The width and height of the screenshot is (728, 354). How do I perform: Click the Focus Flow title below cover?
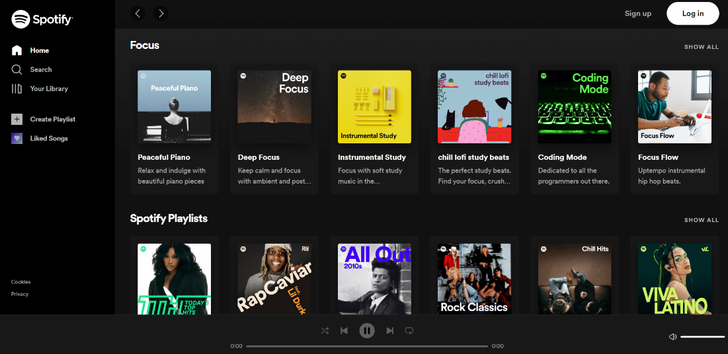(x=659, y=157)
